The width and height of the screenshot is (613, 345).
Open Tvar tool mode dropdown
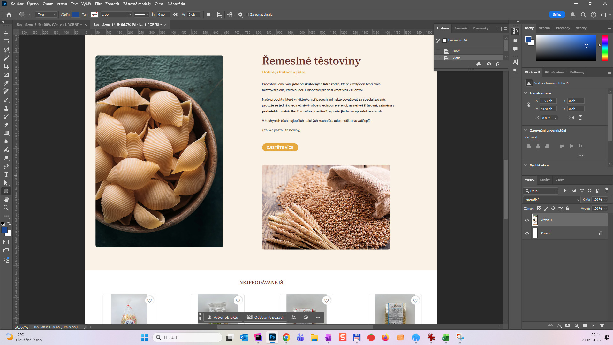46,15
